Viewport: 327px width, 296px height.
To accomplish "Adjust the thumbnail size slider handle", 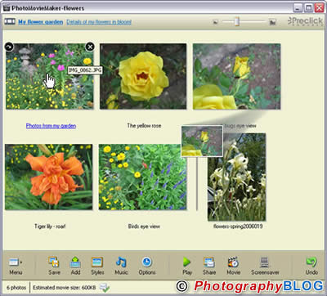I will pos(237,21).
